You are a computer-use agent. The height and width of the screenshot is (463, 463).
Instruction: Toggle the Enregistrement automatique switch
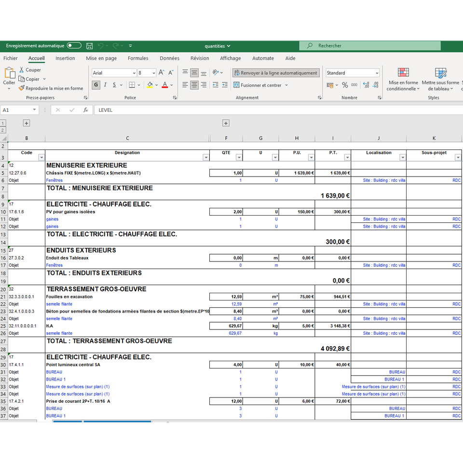pos(74,46)
